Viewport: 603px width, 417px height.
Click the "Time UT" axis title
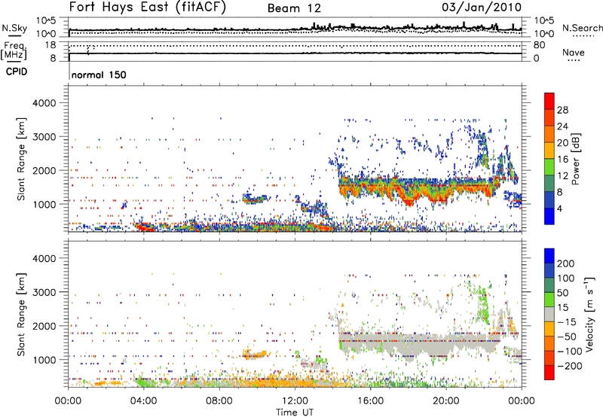(295, 412)
